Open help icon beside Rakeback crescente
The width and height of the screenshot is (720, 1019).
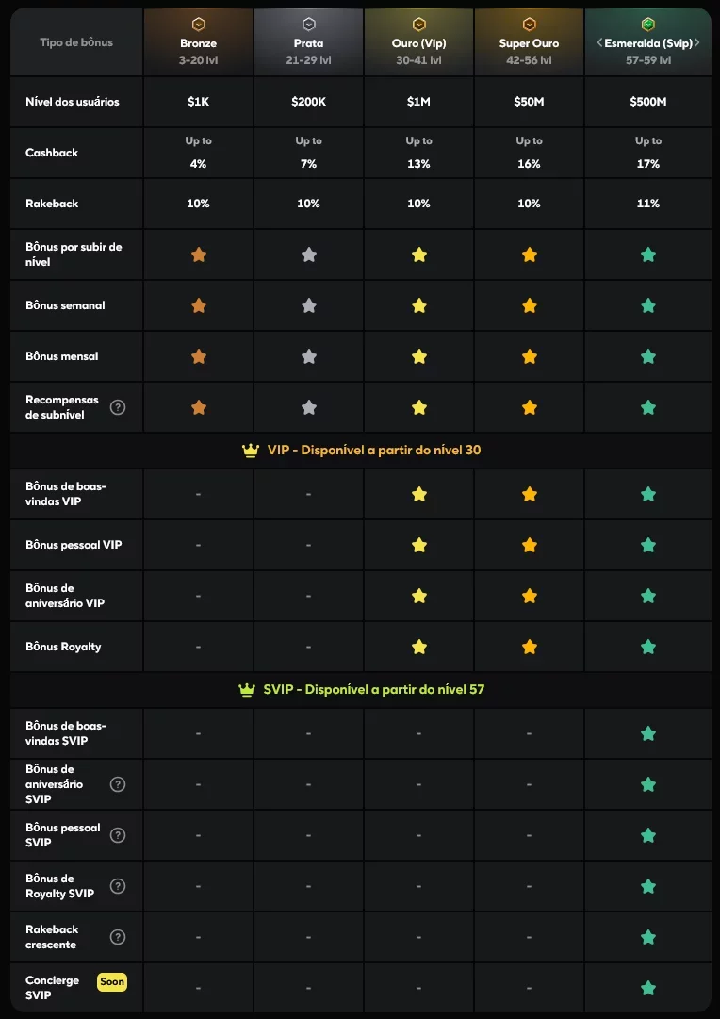pos(118,937)
